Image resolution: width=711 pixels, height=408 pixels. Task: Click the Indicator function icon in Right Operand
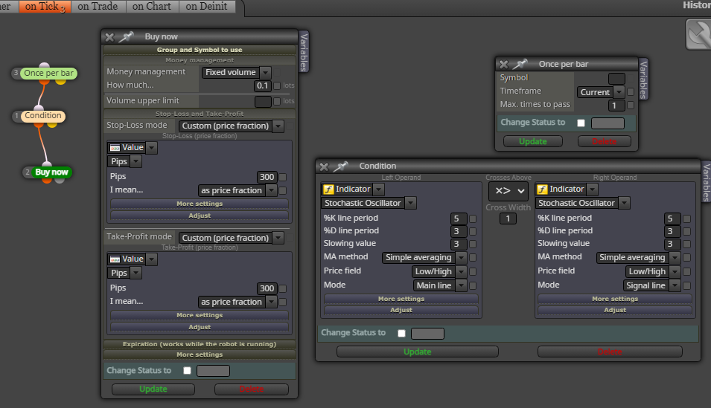[x=542, y=190]
